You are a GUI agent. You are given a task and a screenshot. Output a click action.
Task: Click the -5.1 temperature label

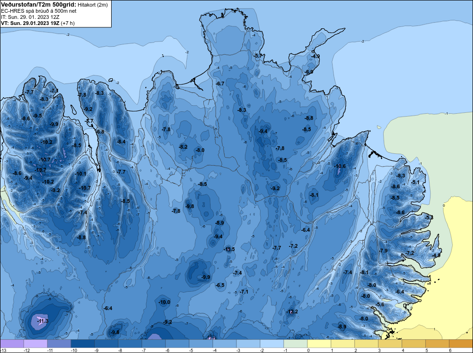(x=415, y=182)
